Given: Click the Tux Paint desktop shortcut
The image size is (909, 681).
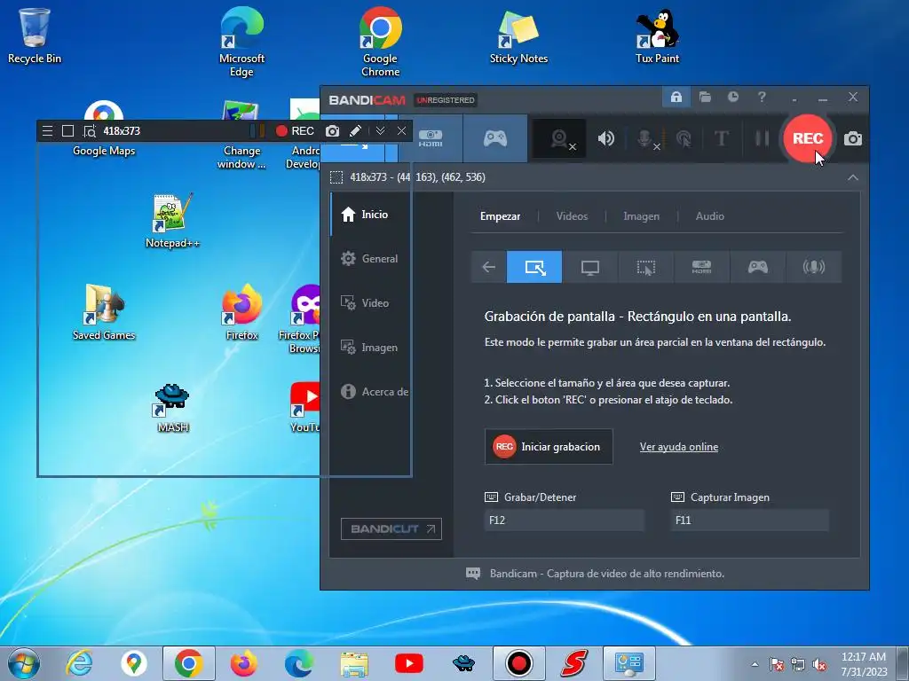Looking at the screenshot, I should 657,35.
